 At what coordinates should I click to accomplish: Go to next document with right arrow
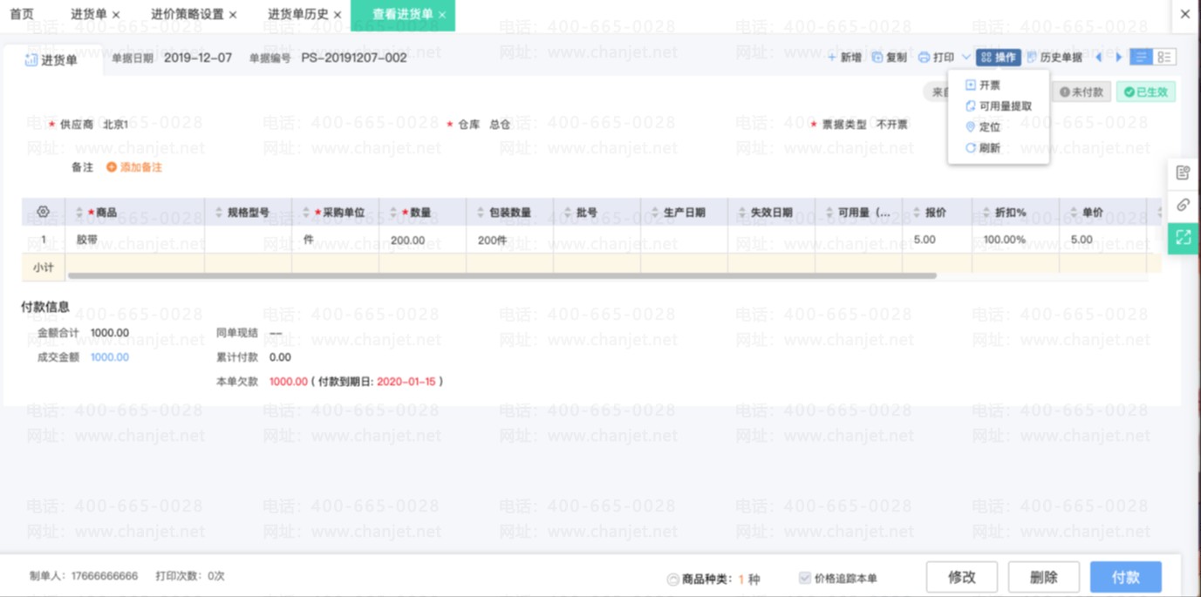[x=1119, y=58]
